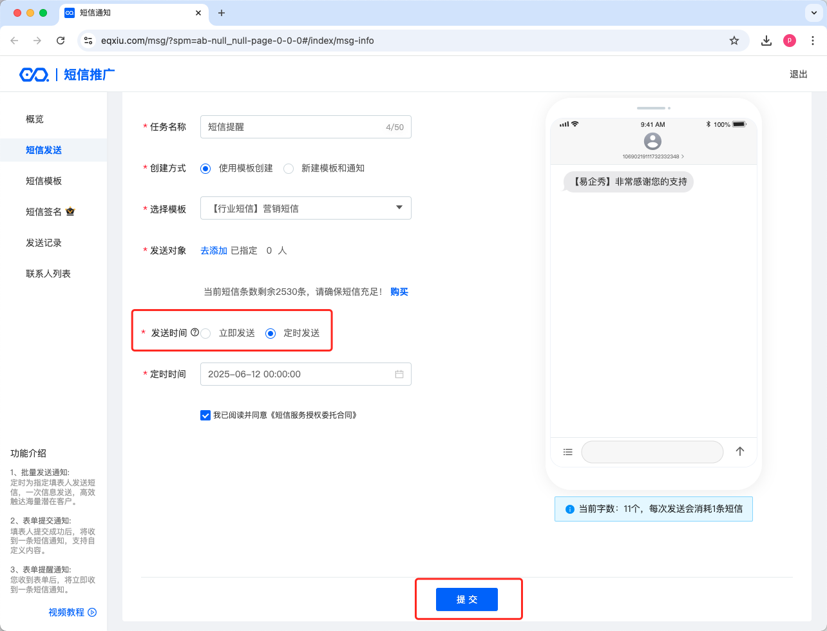This screenshot has width=827, height=631.
Task: Open 短信模板 in the sidebar
Action: (x=44, y=181)
